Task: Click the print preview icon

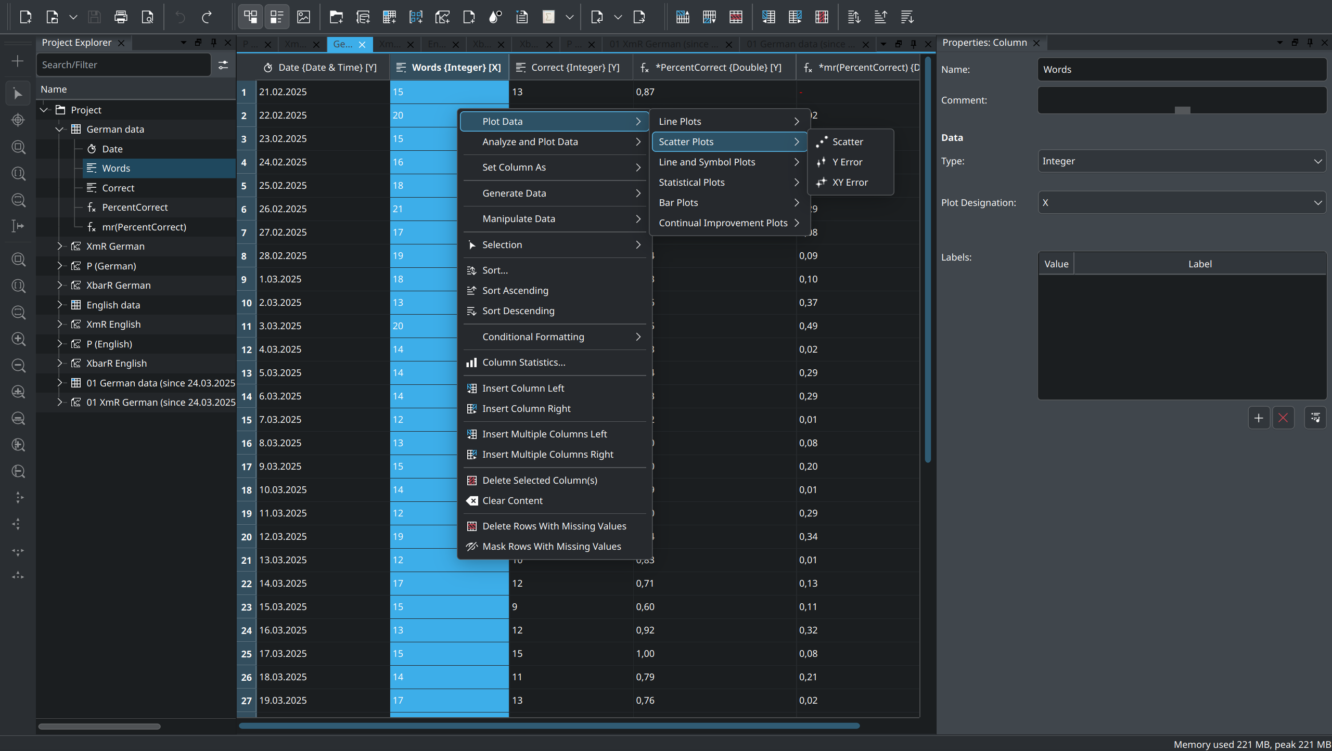Action: tap(148, 17)
